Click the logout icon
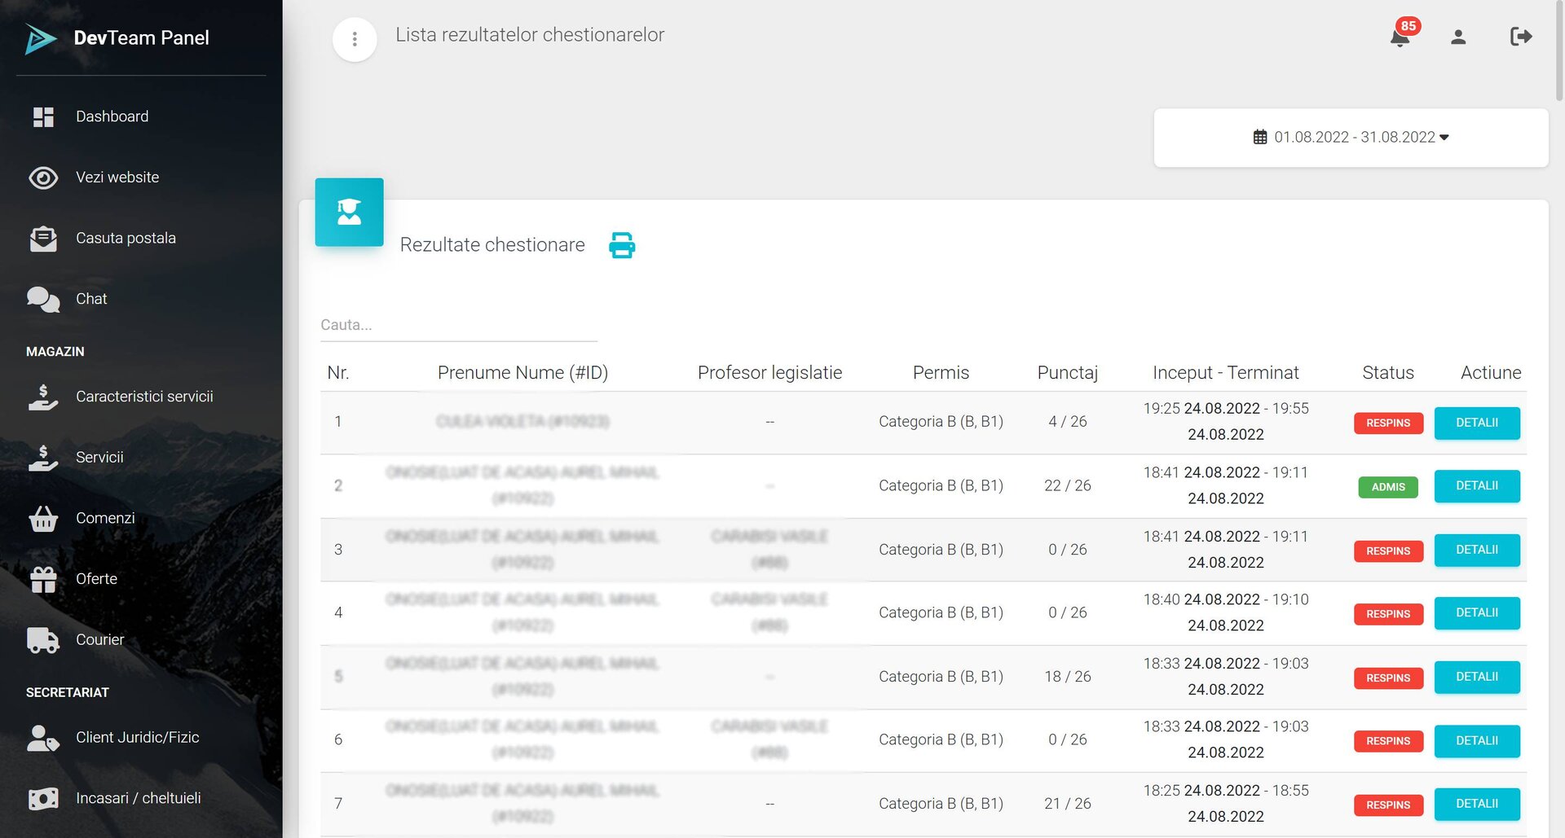 (1520, 37)
